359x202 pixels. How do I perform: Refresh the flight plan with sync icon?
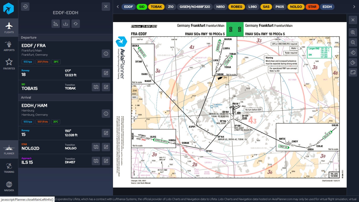76,24
